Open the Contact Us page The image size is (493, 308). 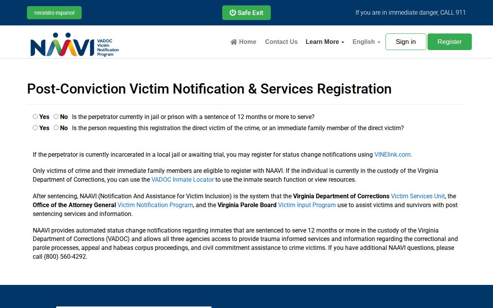281,42
